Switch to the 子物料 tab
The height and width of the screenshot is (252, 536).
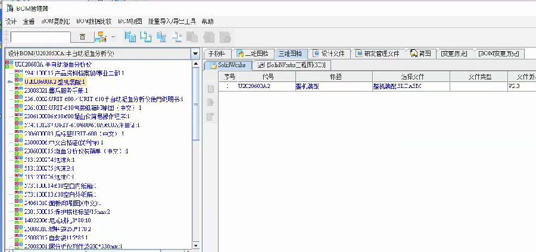pyautogui.click(x=217, y=53)
